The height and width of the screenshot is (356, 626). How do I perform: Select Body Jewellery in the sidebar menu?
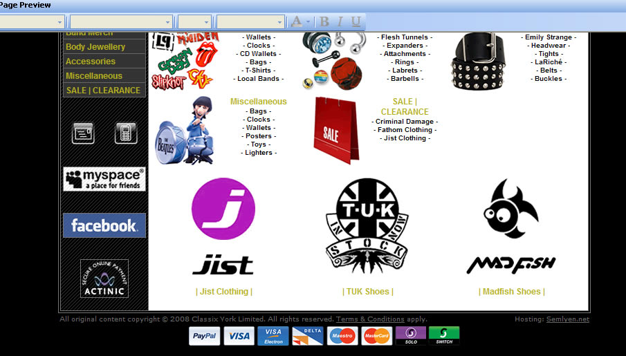coord(95,47)
